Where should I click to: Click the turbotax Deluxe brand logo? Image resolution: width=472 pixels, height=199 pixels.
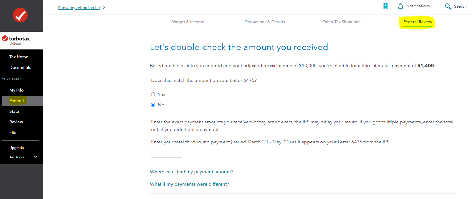click(x=16, y=40)
